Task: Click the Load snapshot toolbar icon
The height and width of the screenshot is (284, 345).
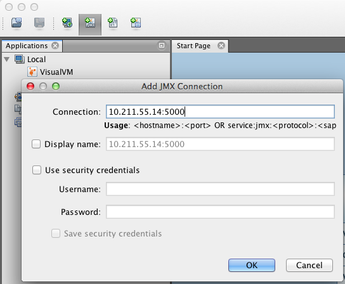Action: (16, 23)
